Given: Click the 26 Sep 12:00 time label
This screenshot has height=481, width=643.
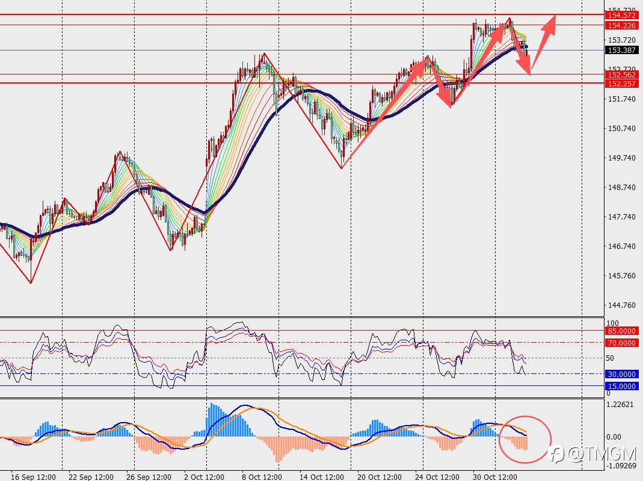Looking at the screenshot, I should (x=149, y=477).
